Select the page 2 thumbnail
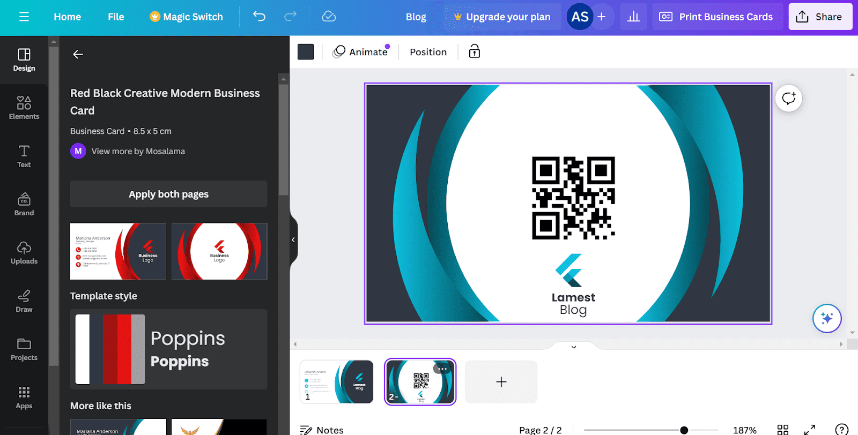Screen dimensions: 858x435 420,382
